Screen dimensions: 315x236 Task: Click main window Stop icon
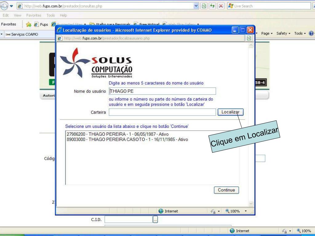coord(221,6)
